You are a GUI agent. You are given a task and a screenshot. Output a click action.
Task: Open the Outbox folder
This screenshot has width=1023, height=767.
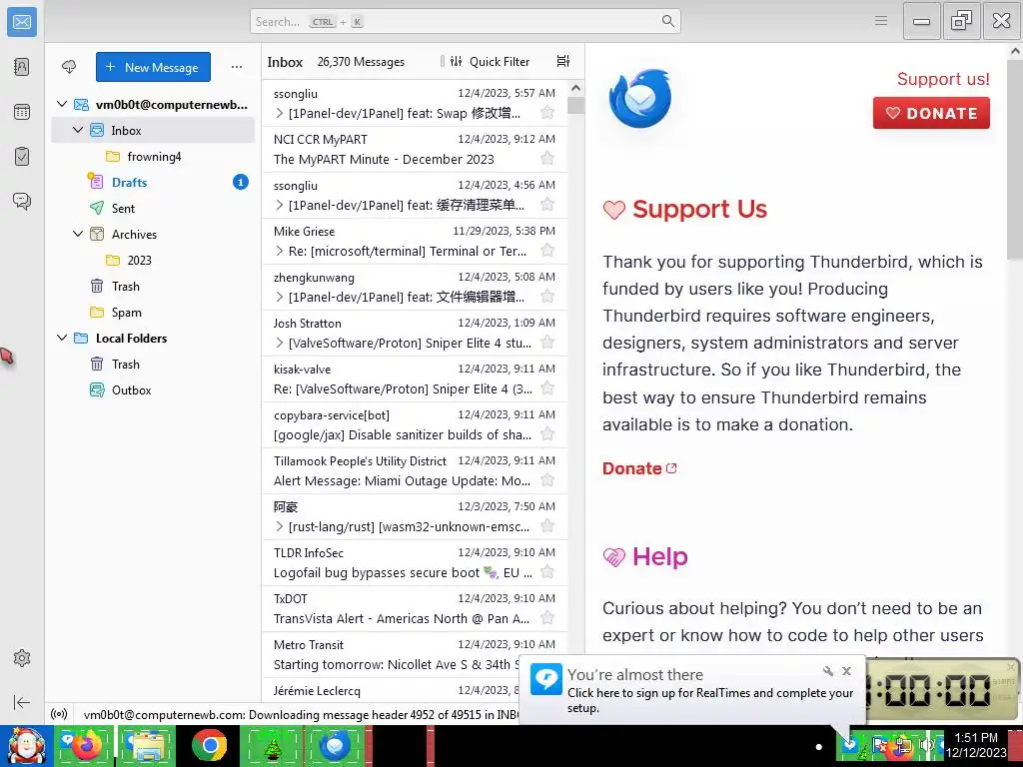[153, 390]
